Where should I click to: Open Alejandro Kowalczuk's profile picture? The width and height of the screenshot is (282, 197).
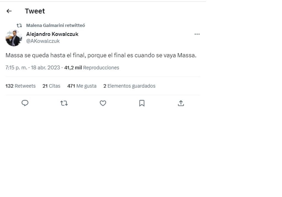coord(13,38)
